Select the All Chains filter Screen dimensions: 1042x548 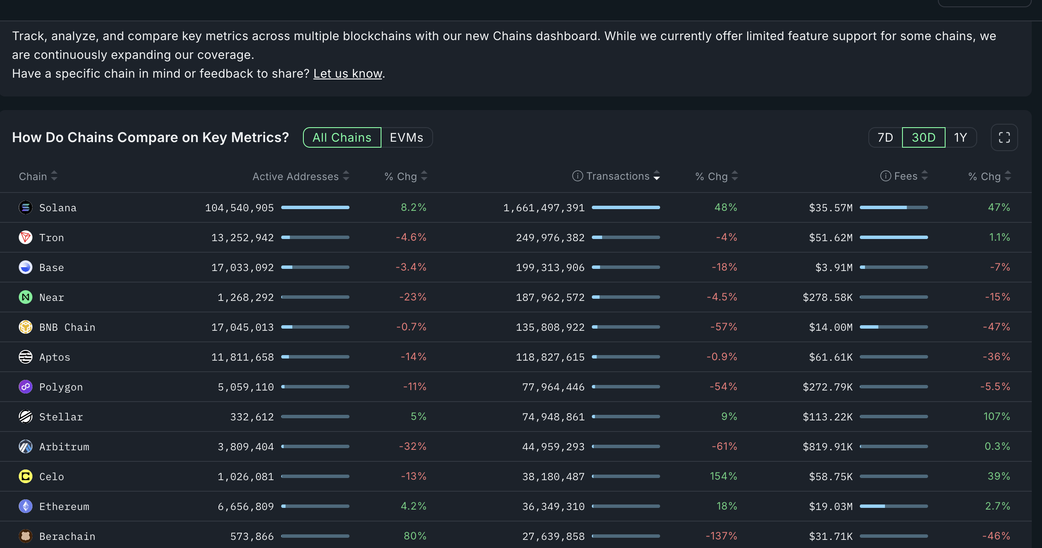pos(342,137)
